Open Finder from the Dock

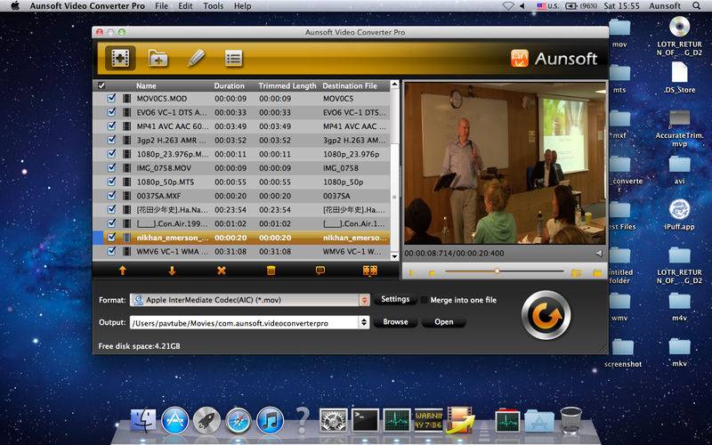[143, 420]
